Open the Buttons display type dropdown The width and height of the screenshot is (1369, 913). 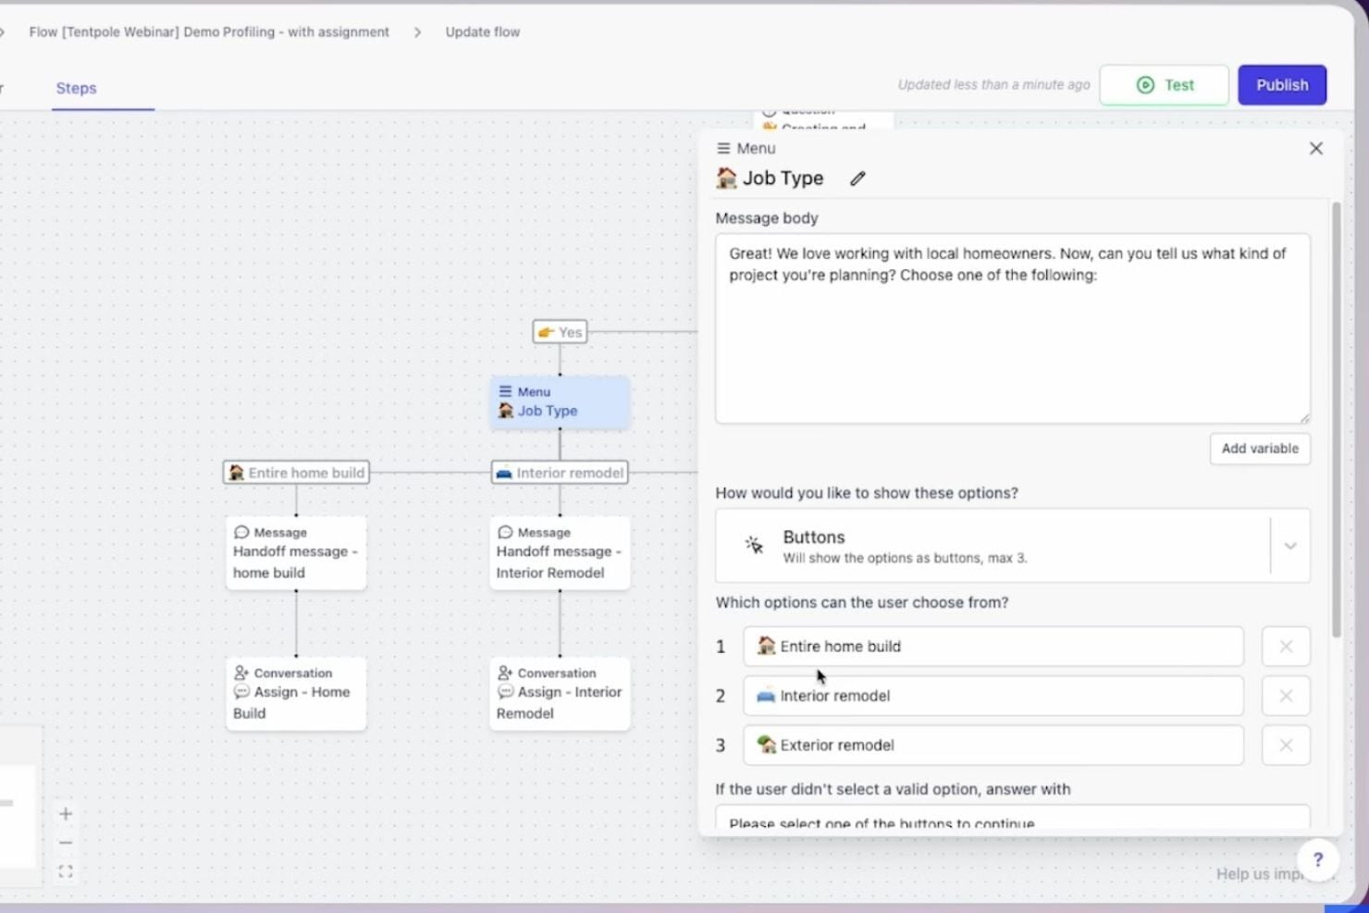(1289, 546)
